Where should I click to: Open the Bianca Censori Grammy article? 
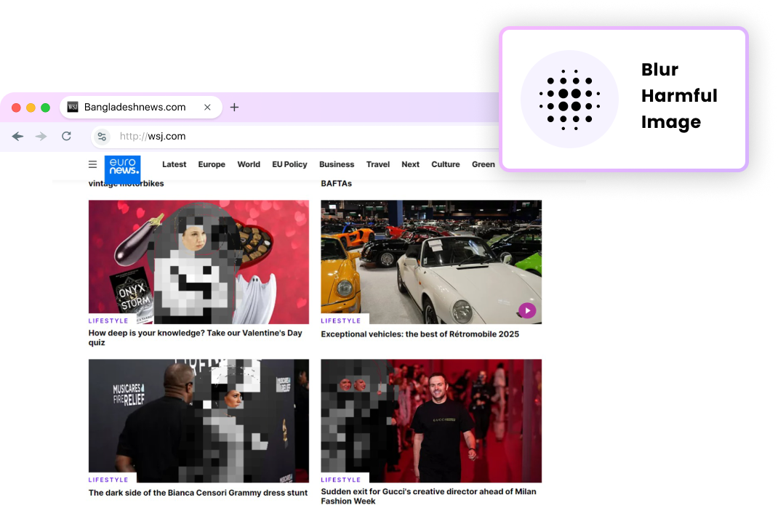pyautogui.click(x=198, y=493)
